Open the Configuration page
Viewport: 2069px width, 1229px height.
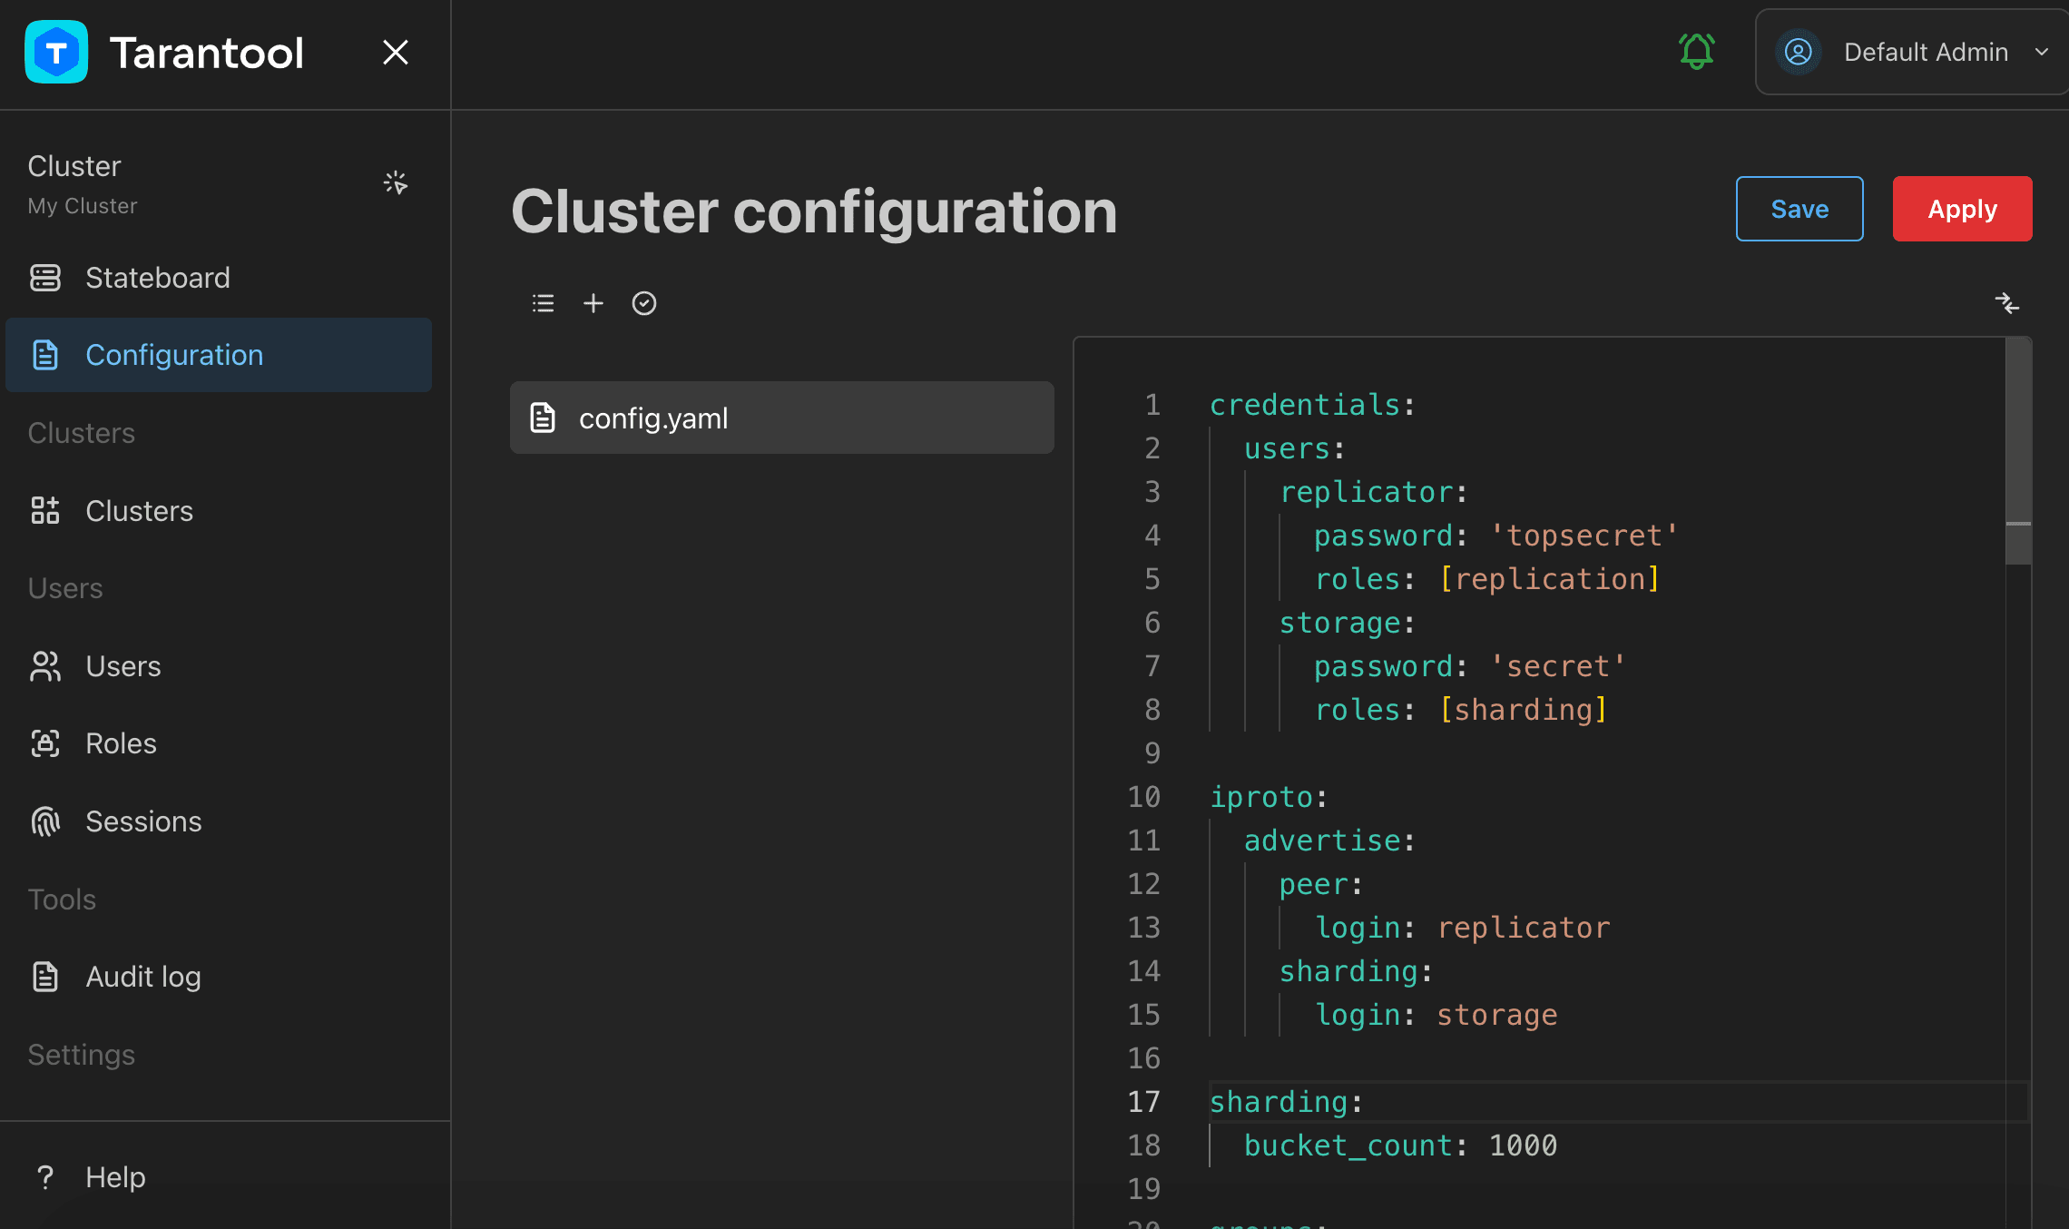click(218, 355)
